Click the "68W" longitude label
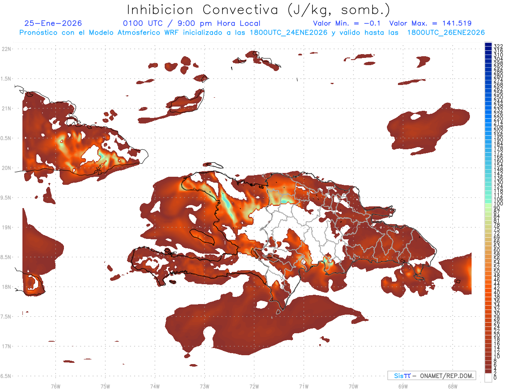Viewport: 508px width, 392px height. tap(453, 386)
